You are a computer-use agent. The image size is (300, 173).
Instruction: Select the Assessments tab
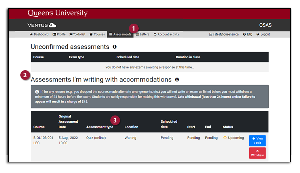[x=120, y=34]
